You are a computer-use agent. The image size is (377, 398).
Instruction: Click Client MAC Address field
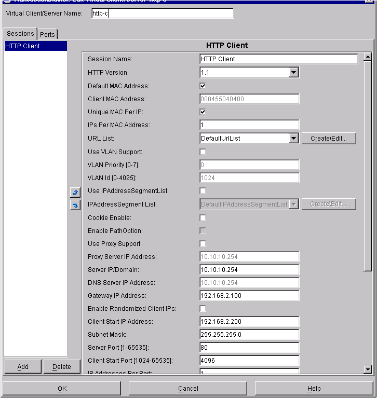[x=249, y=99]
